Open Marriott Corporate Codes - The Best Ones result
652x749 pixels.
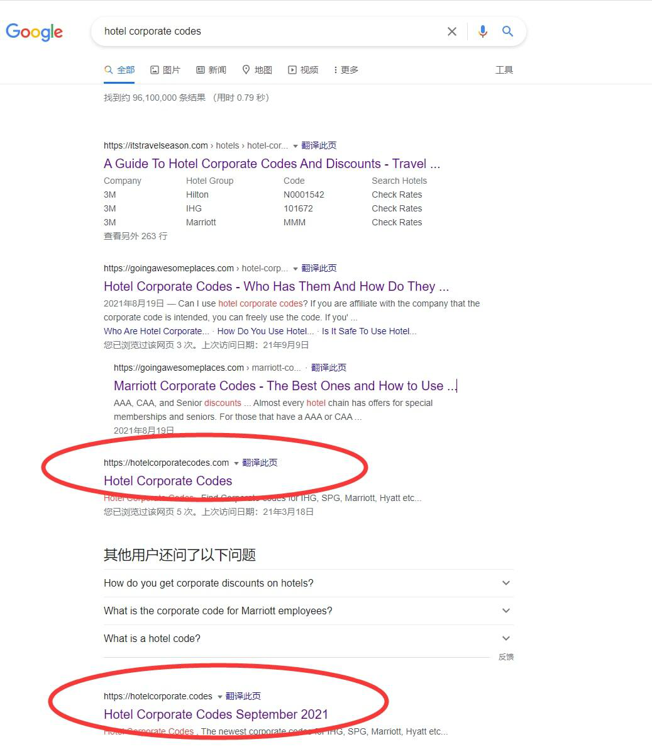coord(285,385)
